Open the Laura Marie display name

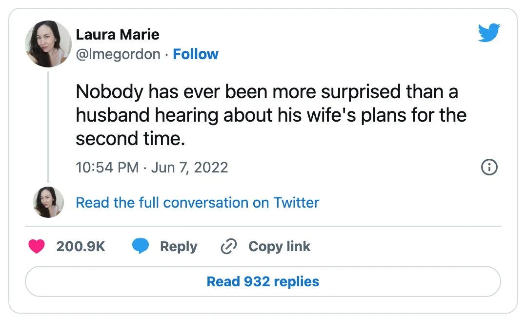pos(117,35)
